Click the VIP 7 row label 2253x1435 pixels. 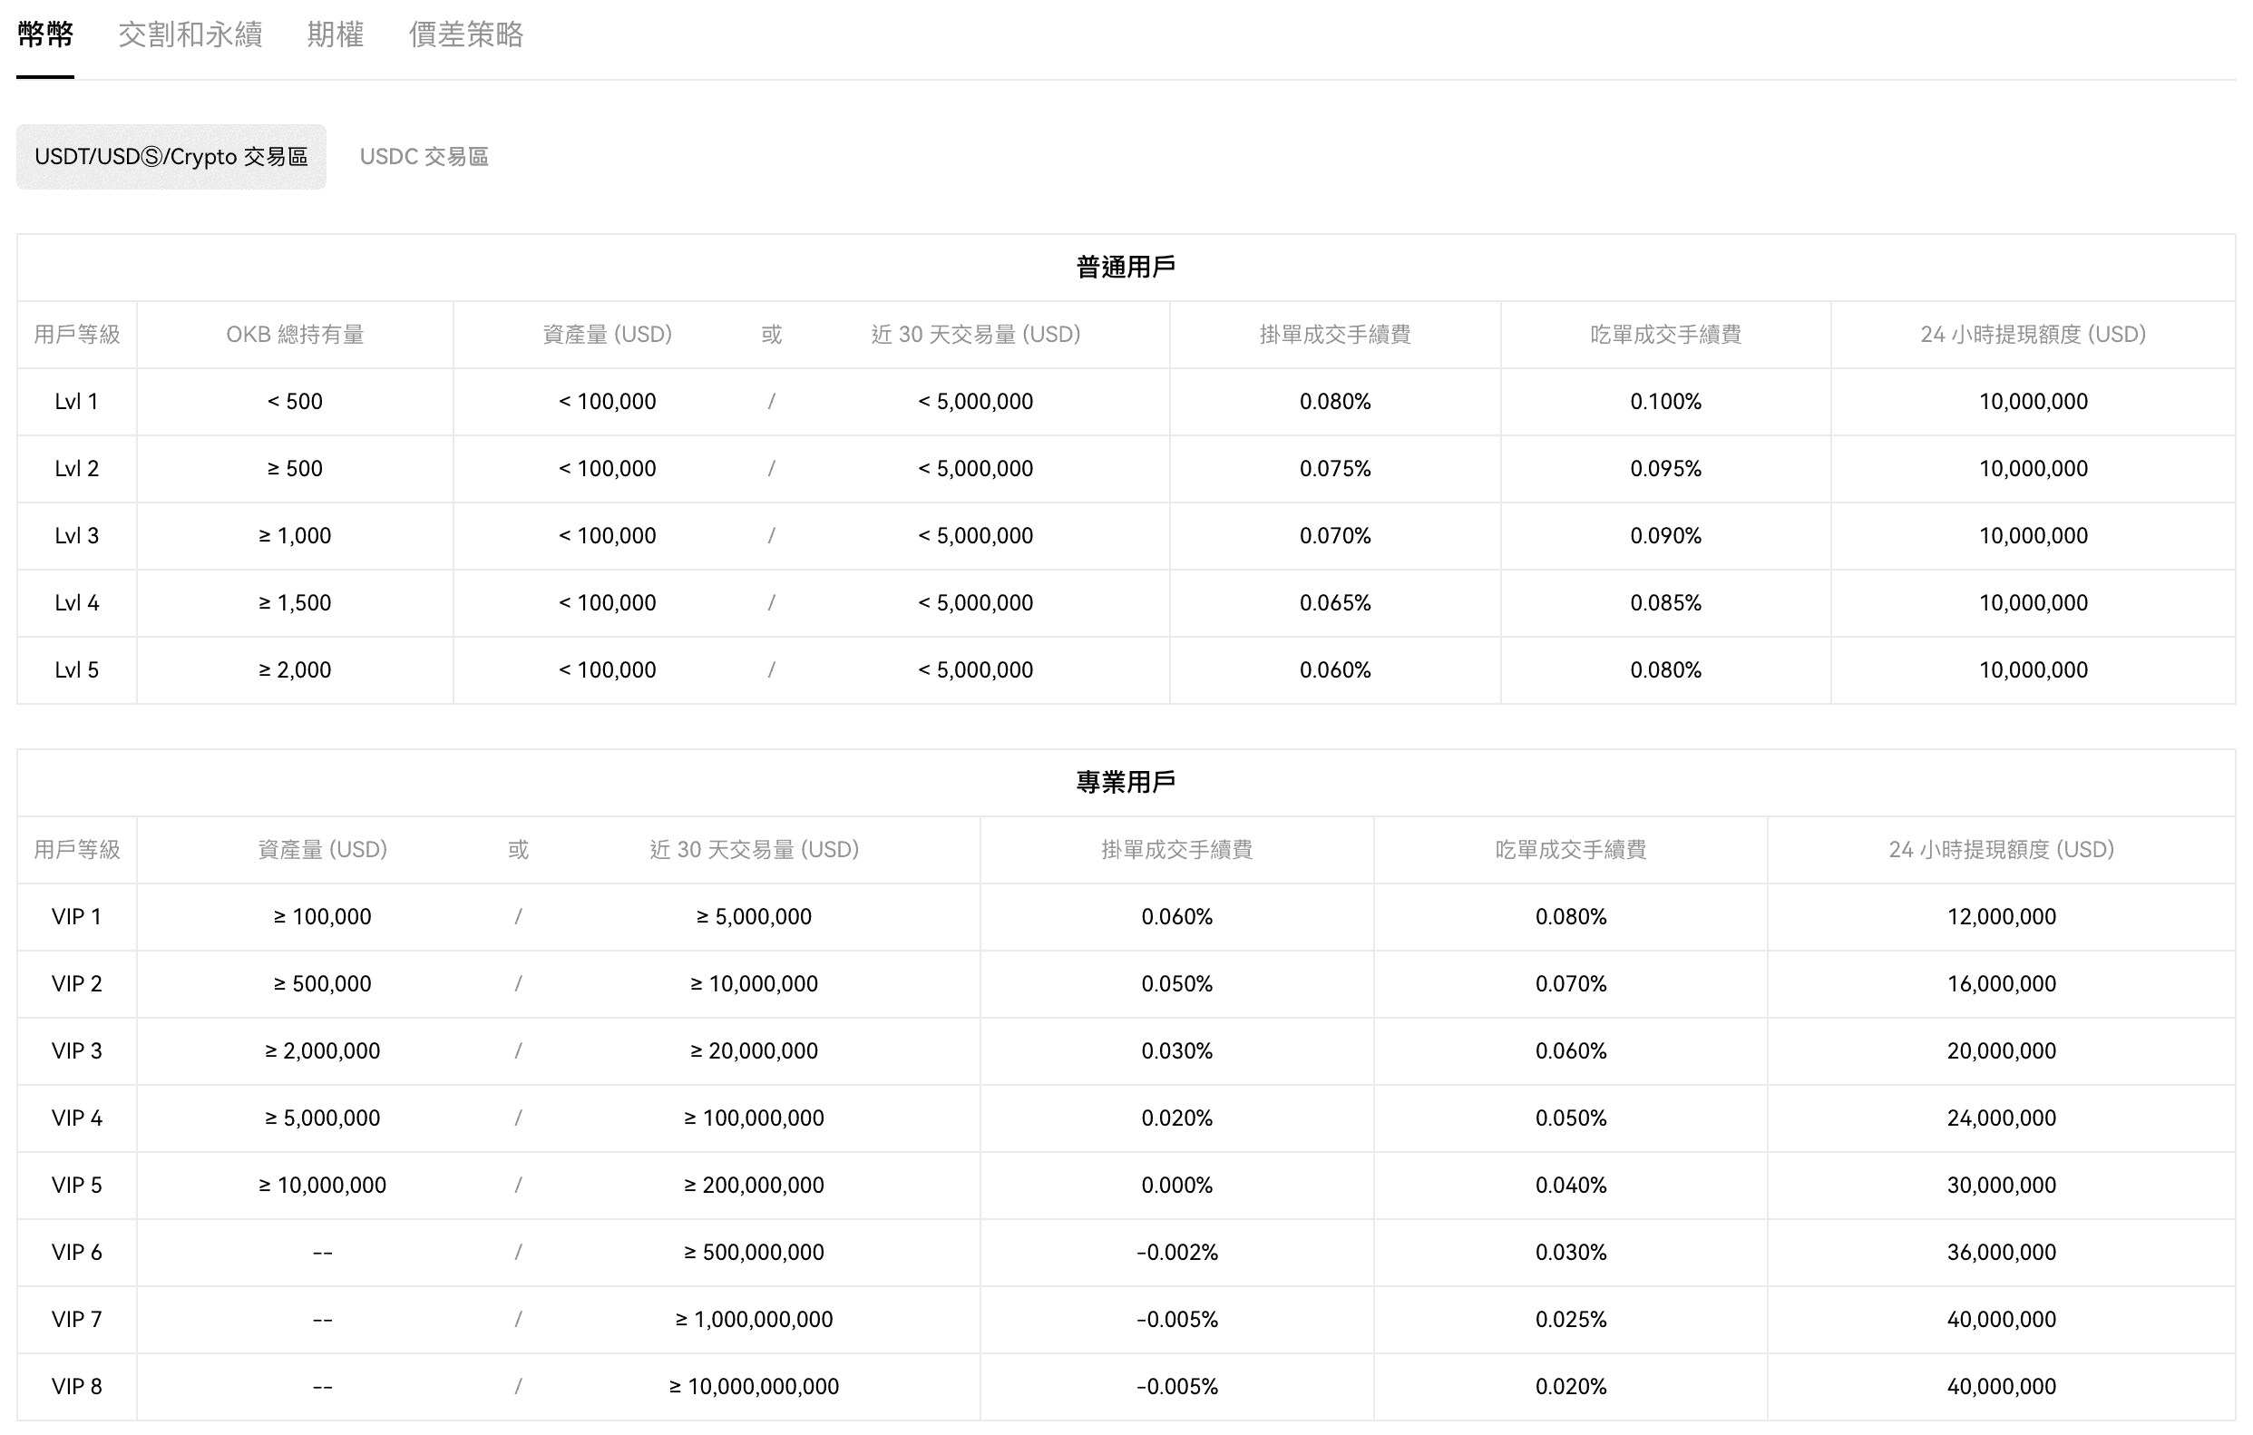point(77,1320)
